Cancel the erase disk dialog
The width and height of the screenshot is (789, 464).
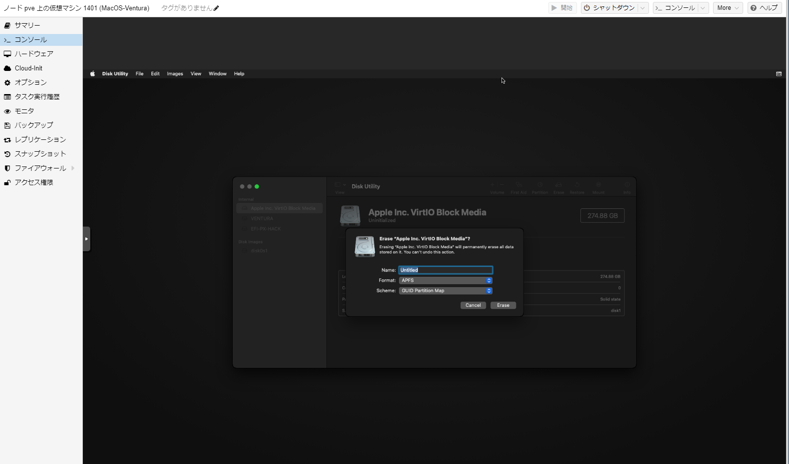(473, 305)
